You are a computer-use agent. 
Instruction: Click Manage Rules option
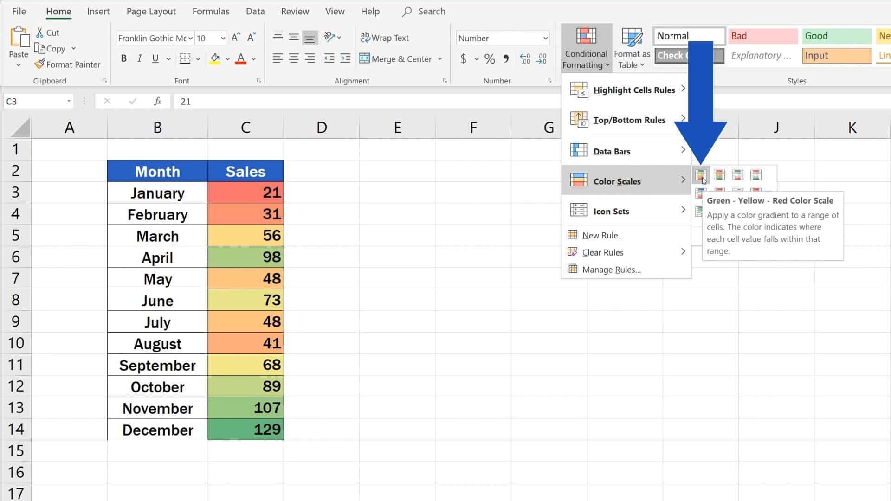point(611,270)
